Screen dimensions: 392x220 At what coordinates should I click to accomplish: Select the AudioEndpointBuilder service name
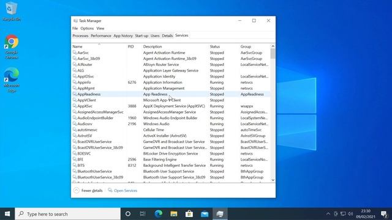[96, 118]
